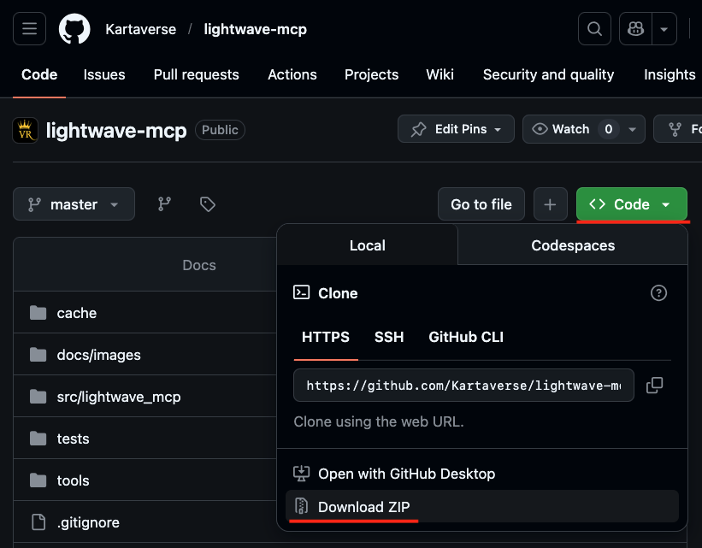This screenshot has height=548, width=702.
Task: Open the src/lightwave_mcp folder
Action: coord(119,397)
